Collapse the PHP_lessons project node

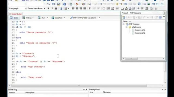[x=123, y=24]
